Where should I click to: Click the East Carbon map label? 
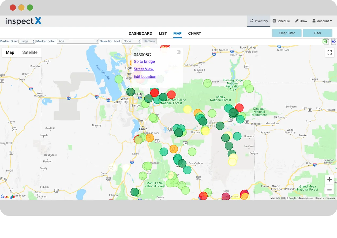[x=196, y=163]
